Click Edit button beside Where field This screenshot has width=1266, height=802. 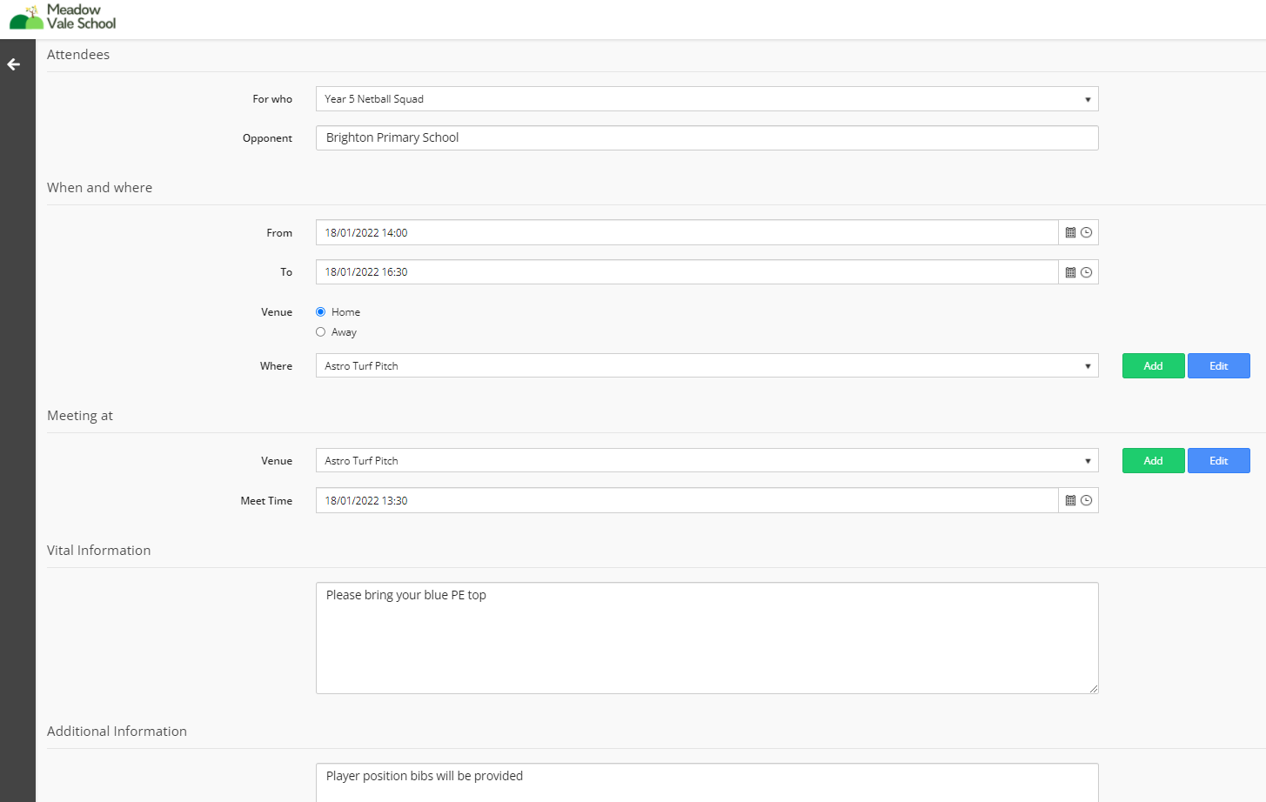[x=1218, y=366]
